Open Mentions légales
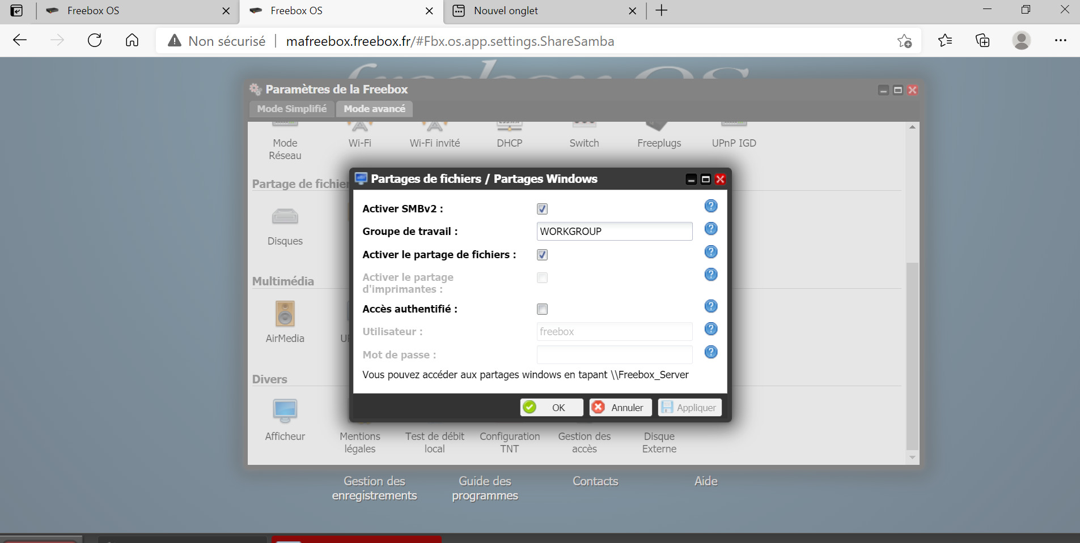1080x543 pixels. pyautogui.click(x=360, y=442)
